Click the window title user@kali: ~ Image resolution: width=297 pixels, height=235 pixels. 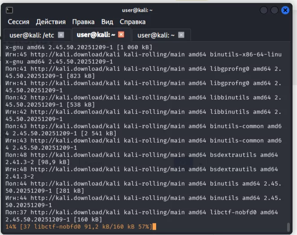point(138,10)
